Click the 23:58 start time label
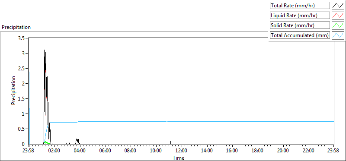Screen dimensions: 346x161 point(29,151)
